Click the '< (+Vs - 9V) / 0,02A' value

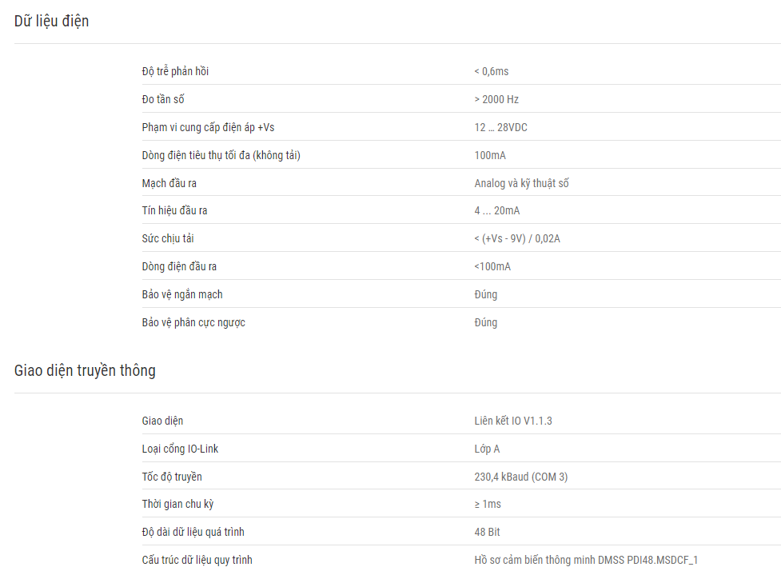(517, 238)
